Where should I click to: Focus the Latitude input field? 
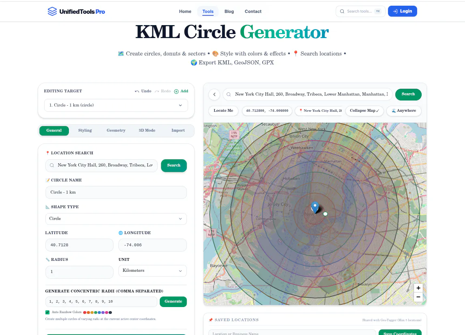tap(79, 245)
